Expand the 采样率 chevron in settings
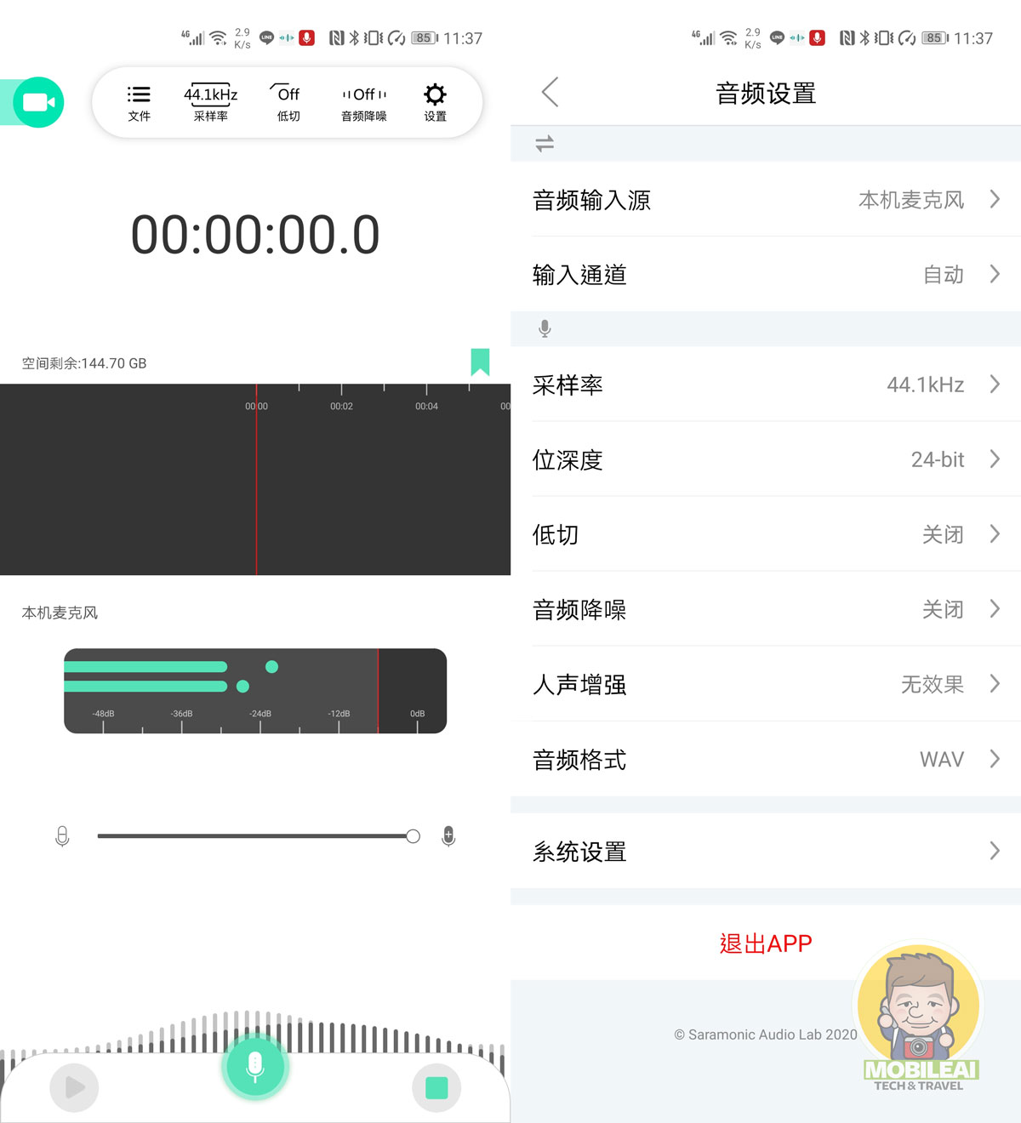 (x=995, y=384)
